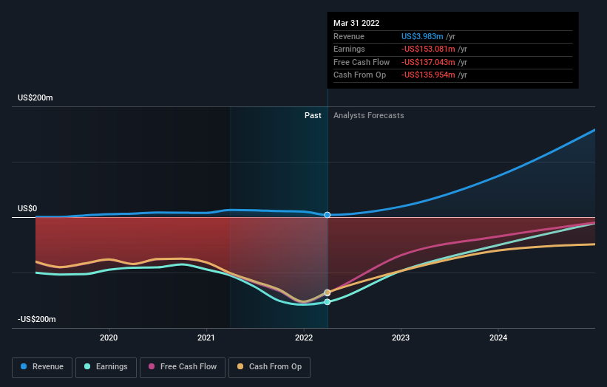Select the Cash From Op data point marker
The width and height of the screenshot is (607, 387).
tap(328, 292)
